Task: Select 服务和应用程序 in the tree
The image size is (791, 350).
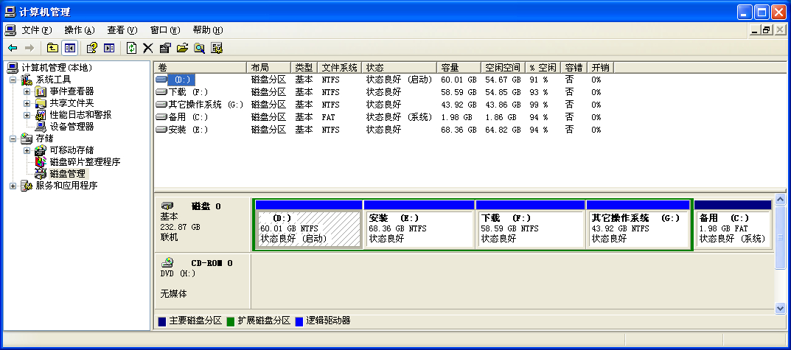Action: tap(66, 186)
